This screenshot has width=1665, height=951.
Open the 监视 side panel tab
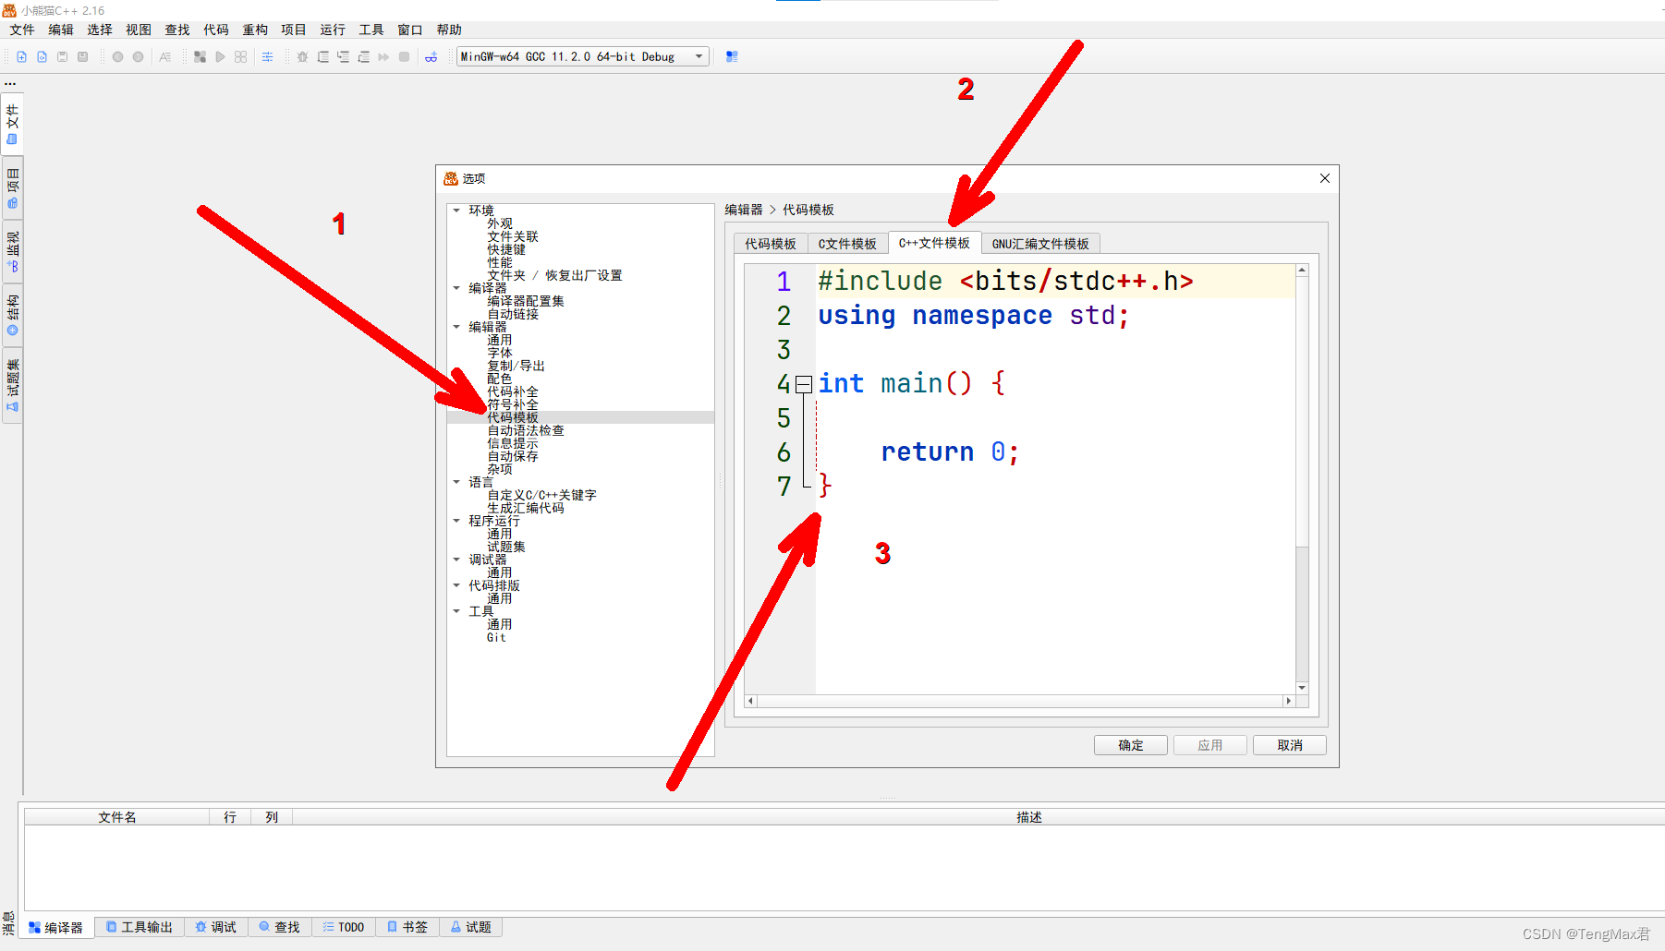click(13, 251)
